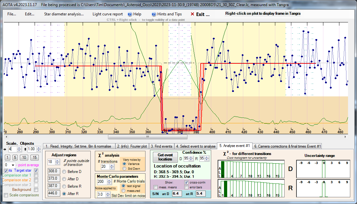This screenshot has height=204, width=357.
Task: Enable the error bars checkbox
Action: point(187,187)
